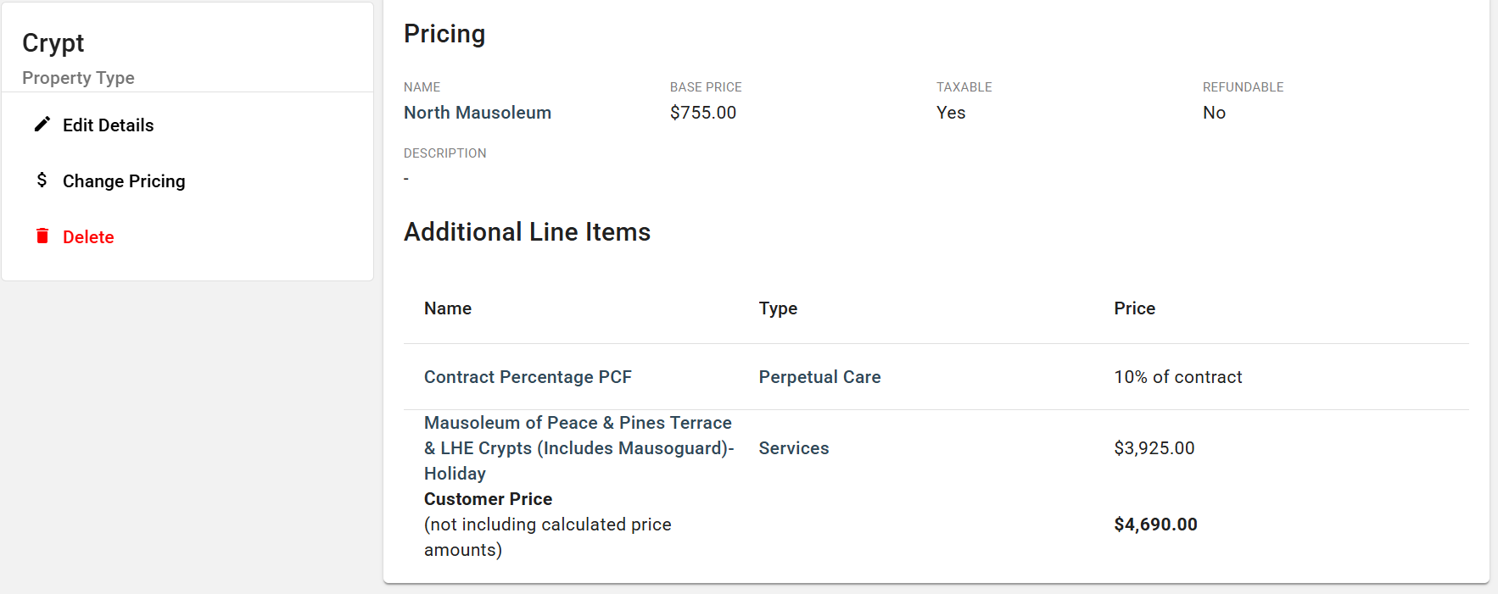The width and height of the screenshot is (1498, 594).
Task: Click the Price column header
Action: click(1135, 308)
